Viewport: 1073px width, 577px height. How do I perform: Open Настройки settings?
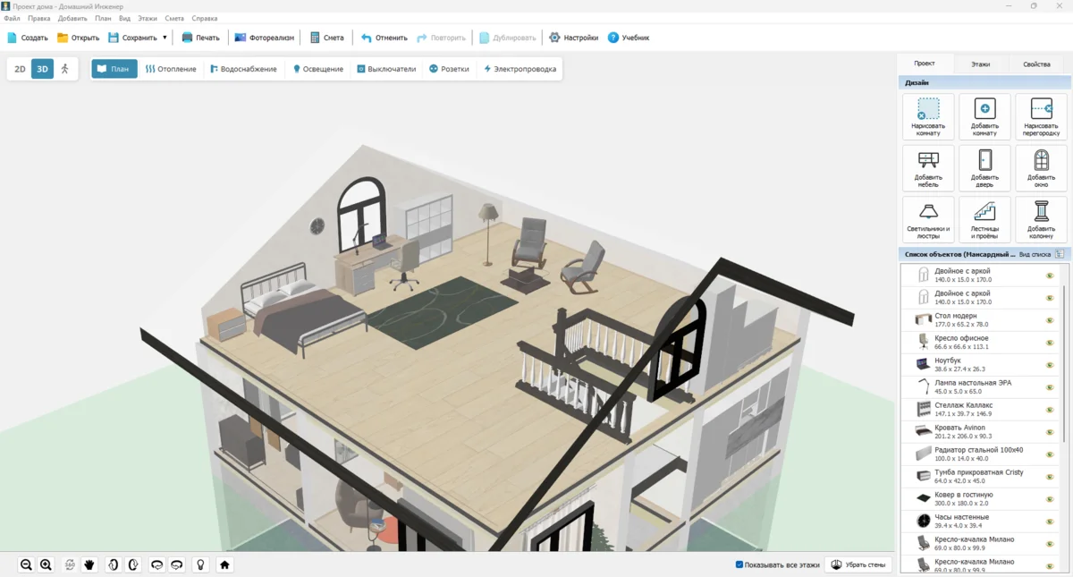click(x=573, y=38)
